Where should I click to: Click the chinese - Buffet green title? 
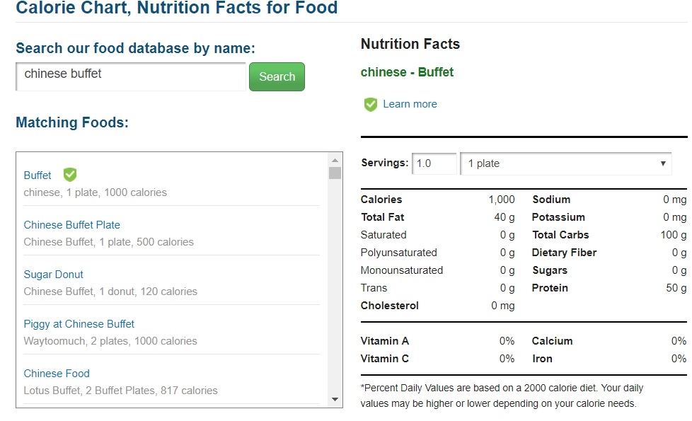[407, 72]
